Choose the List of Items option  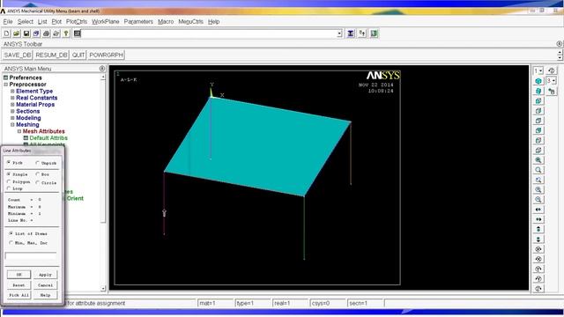(x=11, y=233)
